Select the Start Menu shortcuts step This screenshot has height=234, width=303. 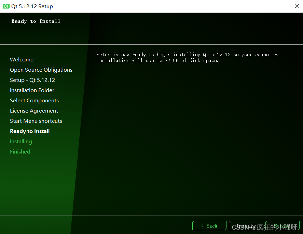point(36,121)
